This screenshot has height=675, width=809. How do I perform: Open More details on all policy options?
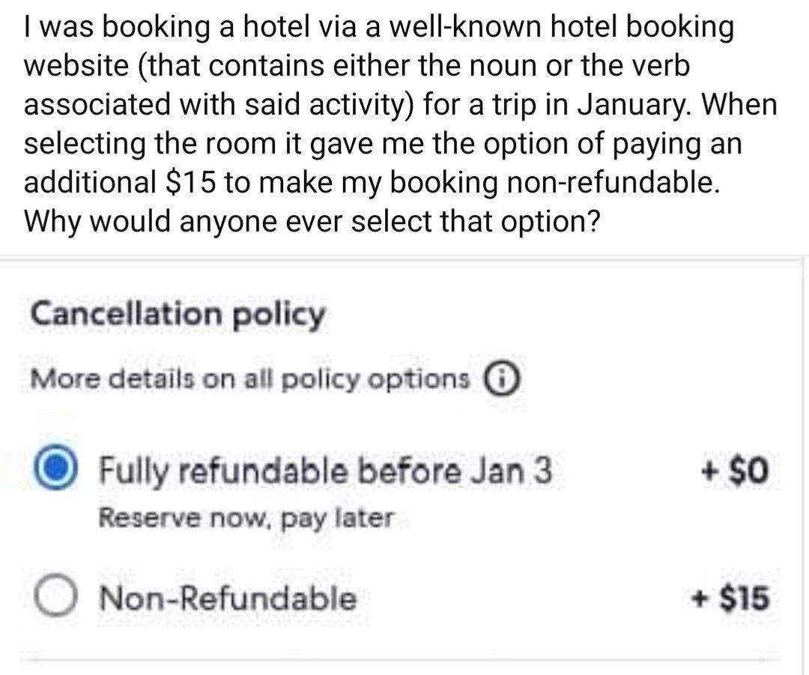[251, 379]
